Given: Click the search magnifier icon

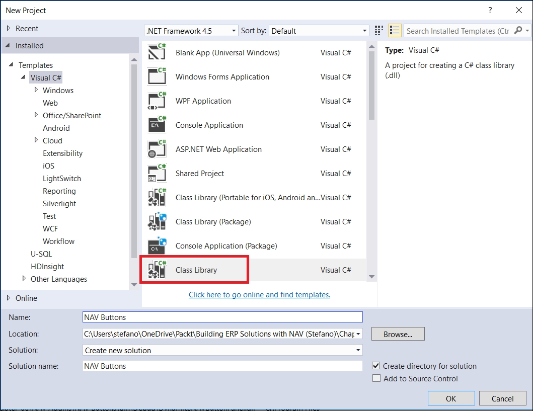Looking at the screenshot, I should pos(518,31).
